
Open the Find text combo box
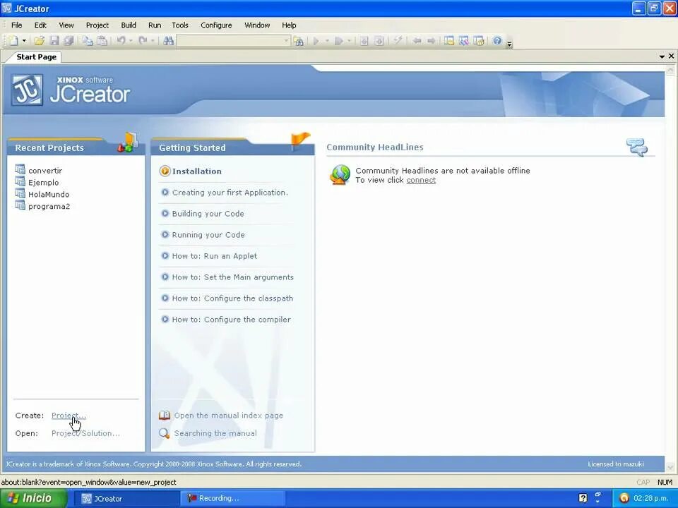pyautogui.click(x=234, y=41)
